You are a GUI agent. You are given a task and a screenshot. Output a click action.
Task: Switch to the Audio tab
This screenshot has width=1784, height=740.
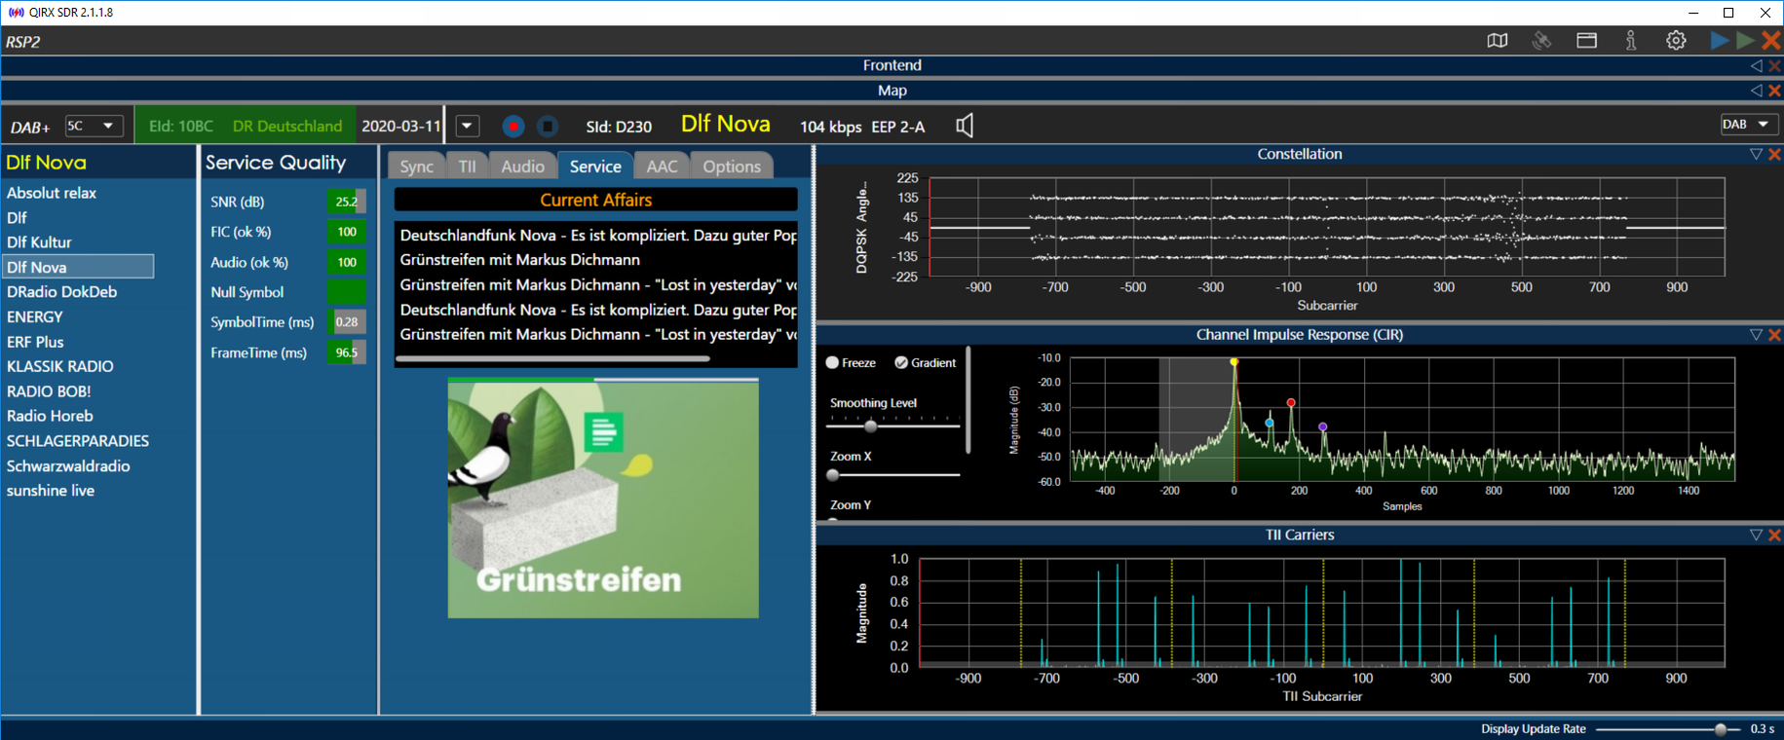[x=522, y=166]
